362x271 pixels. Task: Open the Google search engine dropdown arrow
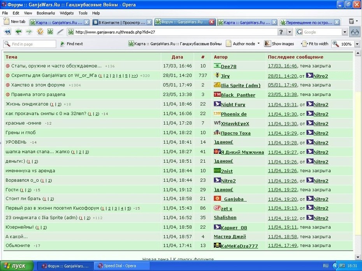[345, 32]
